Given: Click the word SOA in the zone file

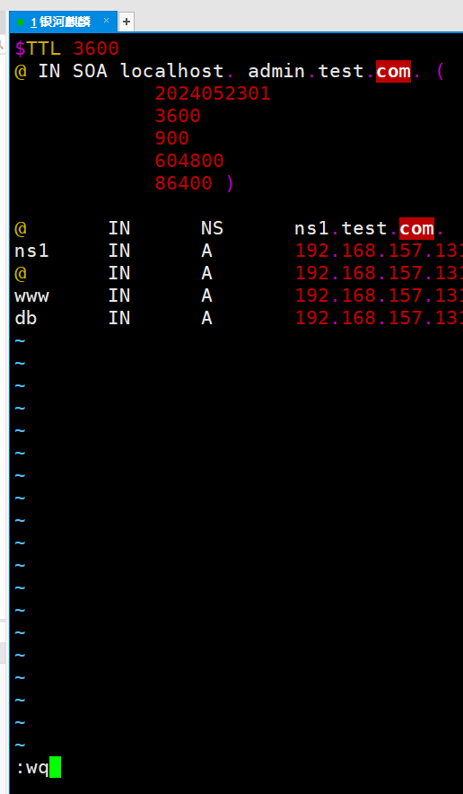Looking at the screenshot, I should click(90, 71).
